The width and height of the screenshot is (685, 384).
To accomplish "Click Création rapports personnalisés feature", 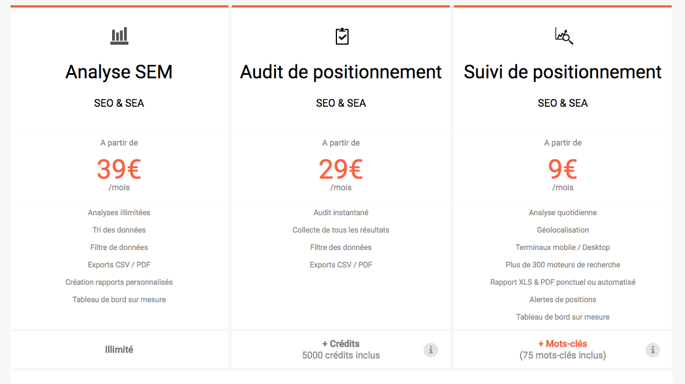I will [119, 282].
